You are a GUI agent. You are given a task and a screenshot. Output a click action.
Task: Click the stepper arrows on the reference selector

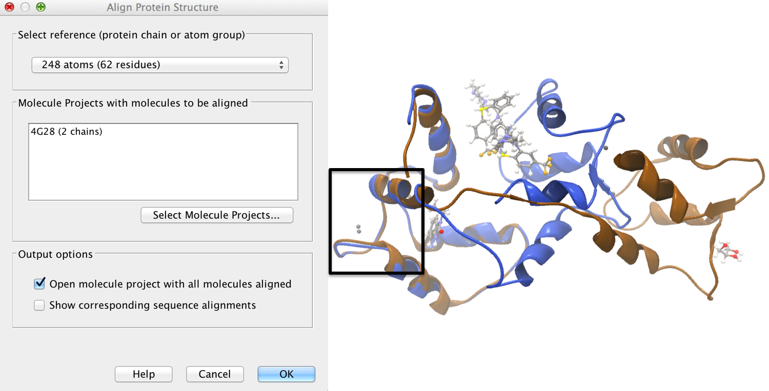click(281, 65)
